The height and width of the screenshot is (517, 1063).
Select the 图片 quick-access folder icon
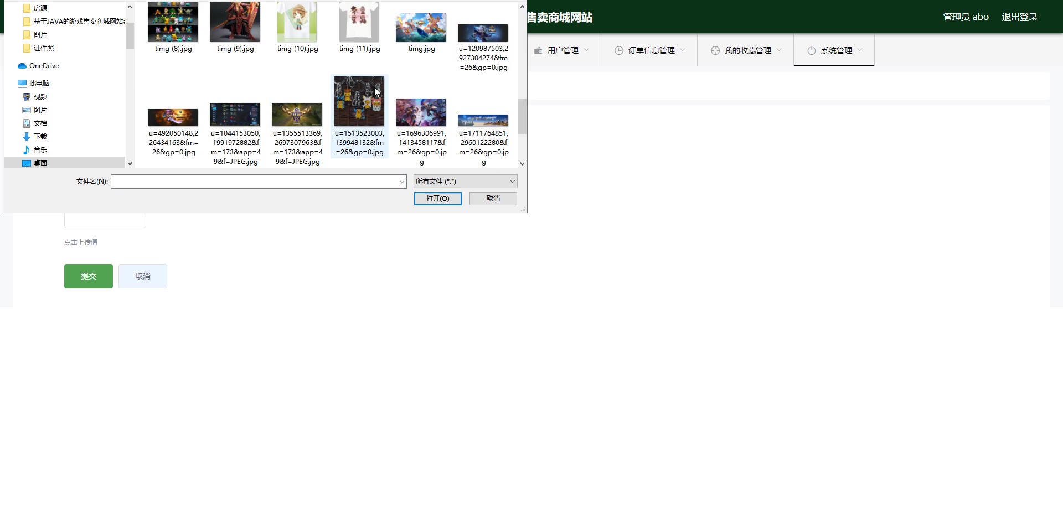pos(27,35)
